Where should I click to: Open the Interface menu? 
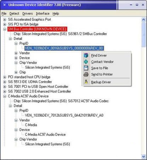pyautogui.click(x=43, y=14)
